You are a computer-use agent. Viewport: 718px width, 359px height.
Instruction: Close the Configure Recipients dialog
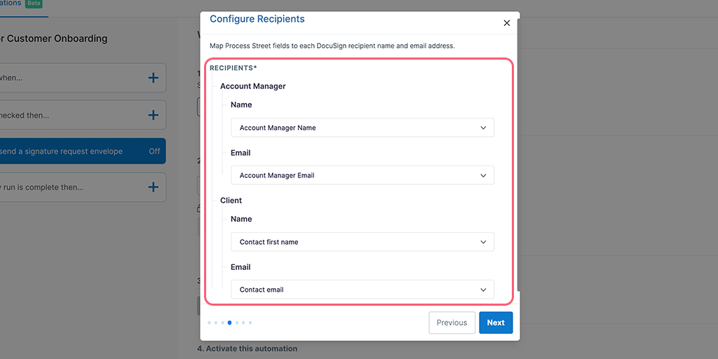[x=506, y=23]
